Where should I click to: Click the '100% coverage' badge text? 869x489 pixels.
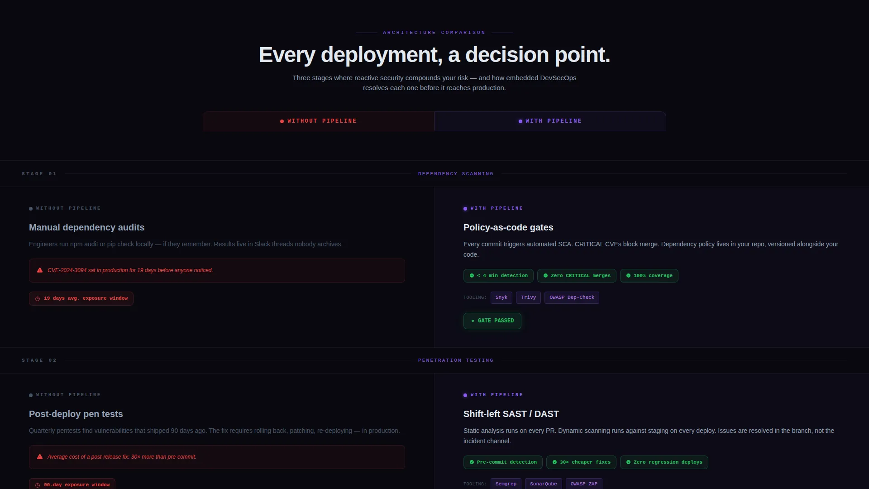click(653, 276)
